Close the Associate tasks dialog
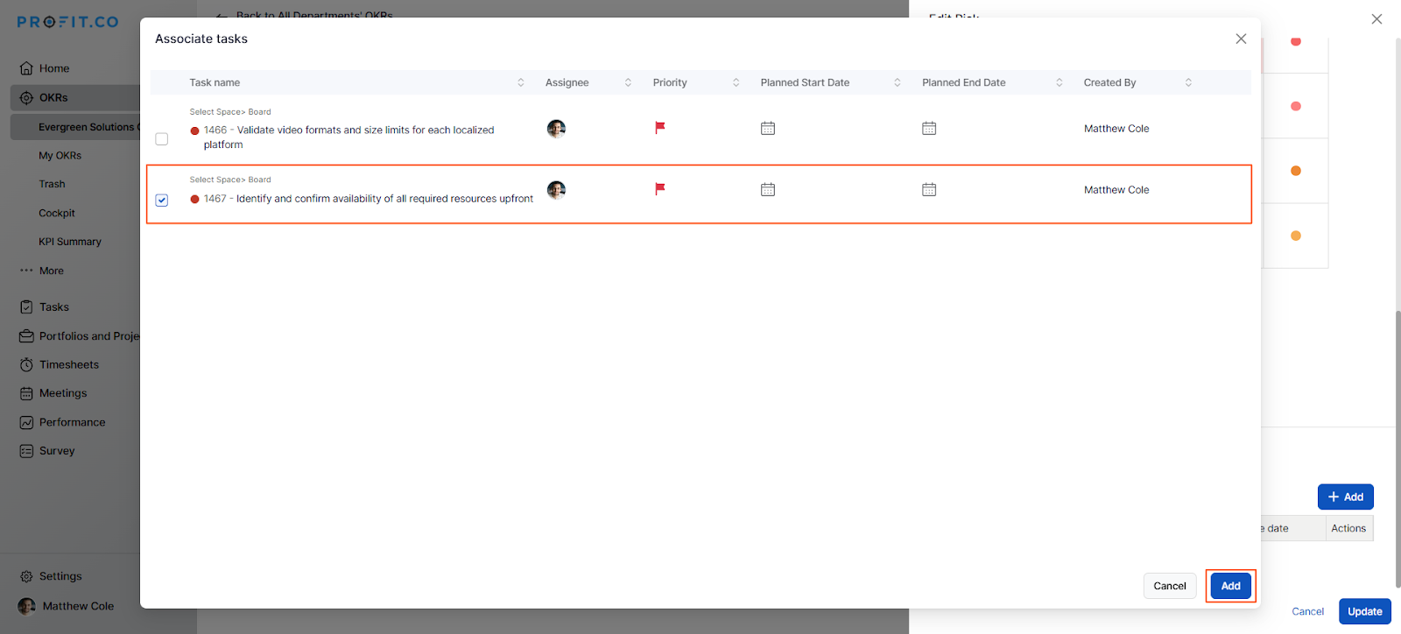Image resolution: width=1401 pixels, height=634 pixels. (1241, 39)
